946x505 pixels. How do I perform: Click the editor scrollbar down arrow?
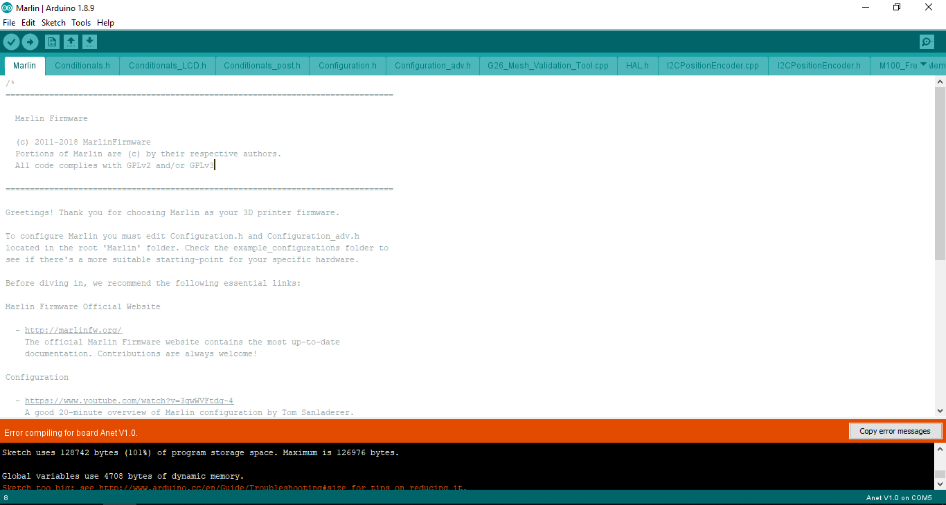[x=940, y=411]
